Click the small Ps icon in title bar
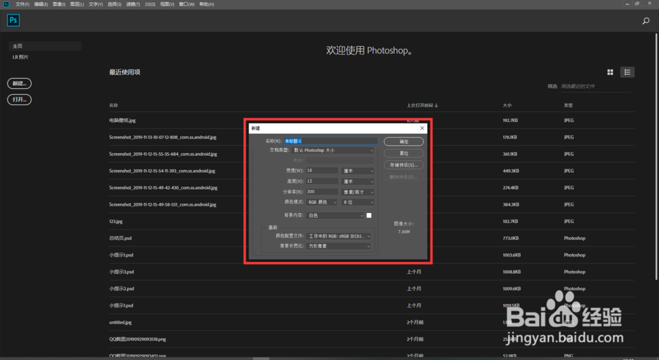The image size is (659, 360). (7, 4)
